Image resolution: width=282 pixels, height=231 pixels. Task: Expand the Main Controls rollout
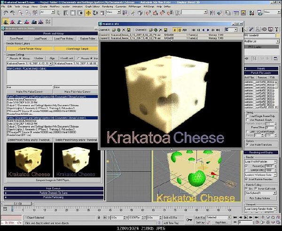54,189
